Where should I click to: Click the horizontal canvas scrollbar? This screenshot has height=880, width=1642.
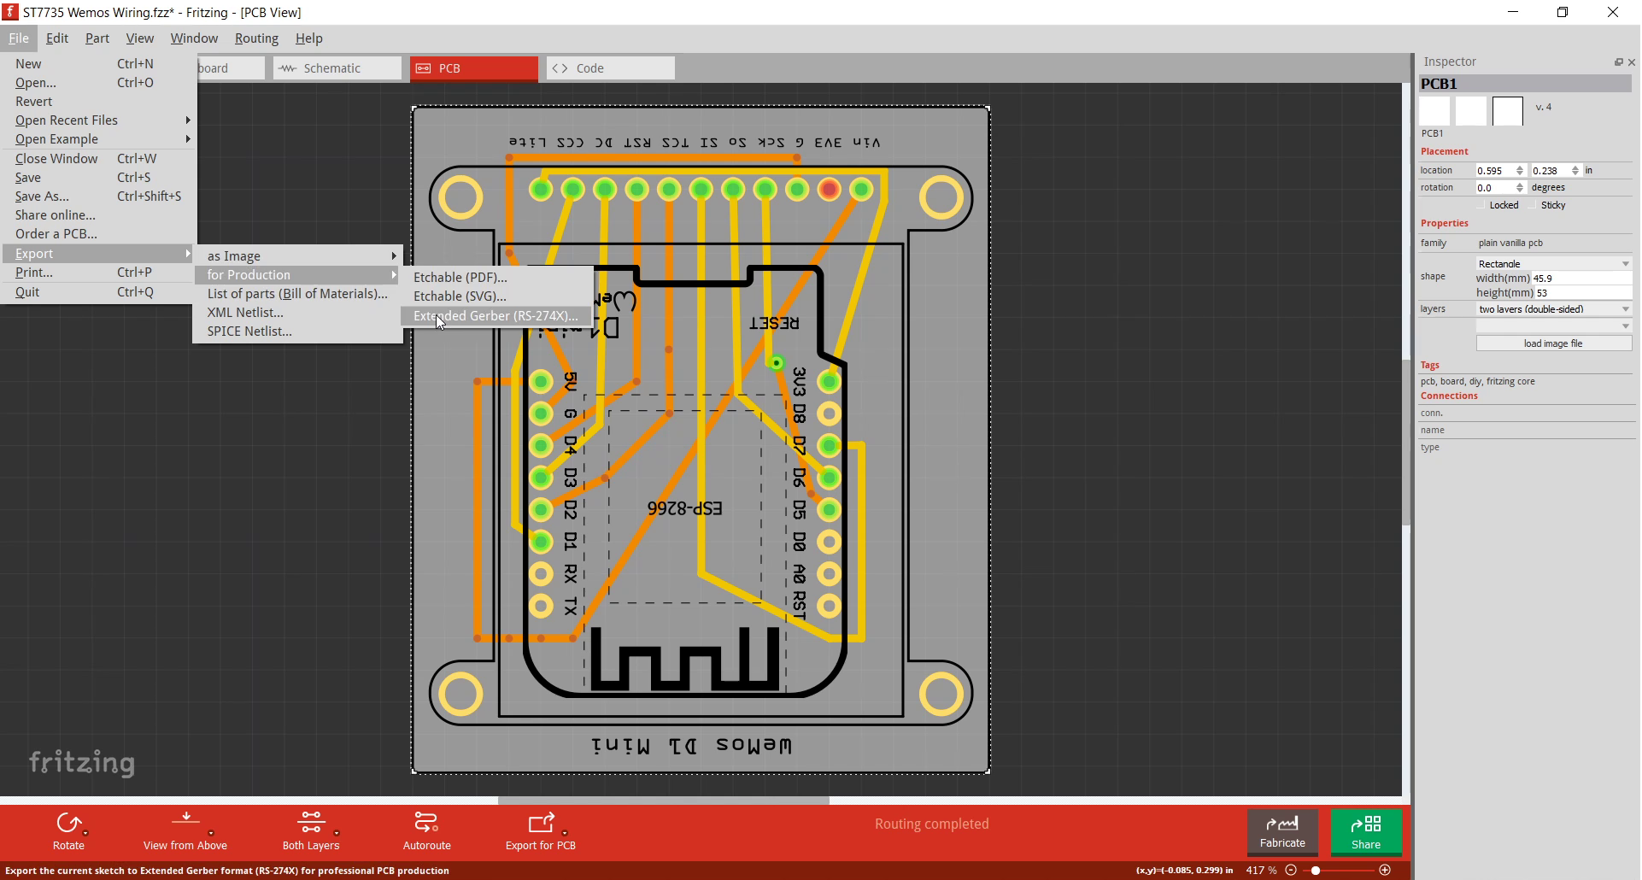[x=663, y=801]
